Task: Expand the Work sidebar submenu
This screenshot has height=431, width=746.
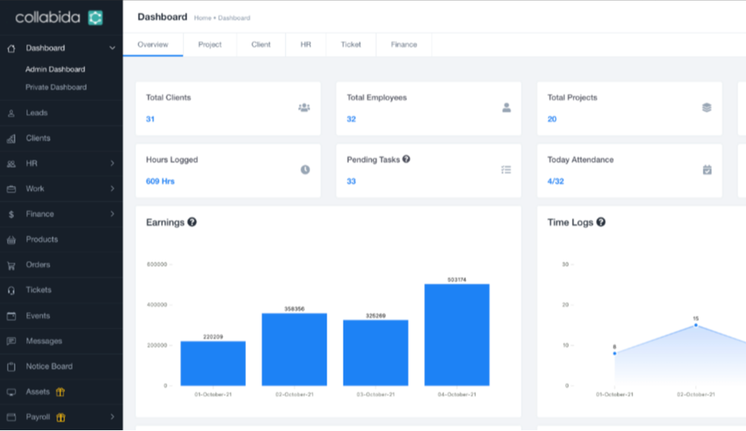Action: click(x=112, y=189)
